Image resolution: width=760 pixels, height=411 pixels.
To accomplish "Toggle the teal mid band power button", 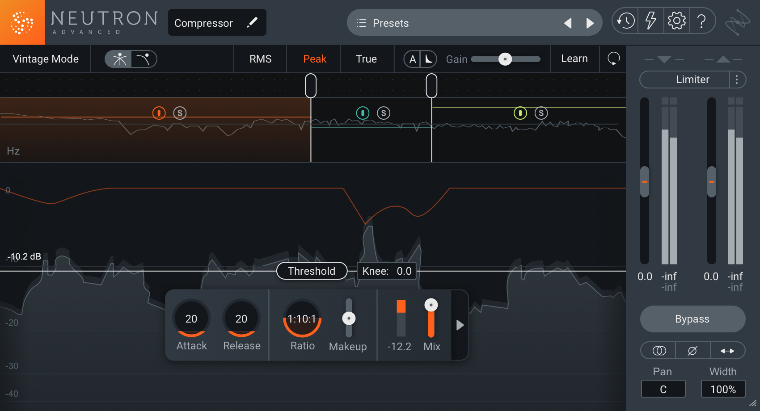I will pyautogui.click(x=363, y=113).
